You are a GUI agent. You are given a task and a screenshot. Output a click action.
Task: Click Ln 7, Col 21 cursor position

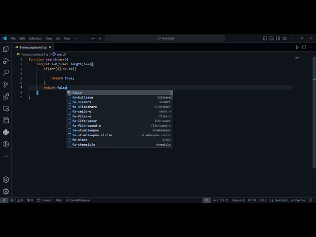click(x=220, y=200)
